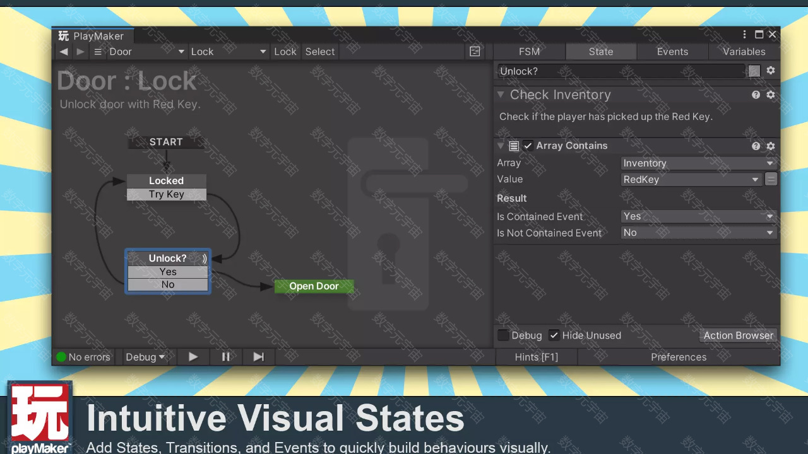
Task: Toggle the Array Contains enabled checkbox
Action: [x=528, y=146]
